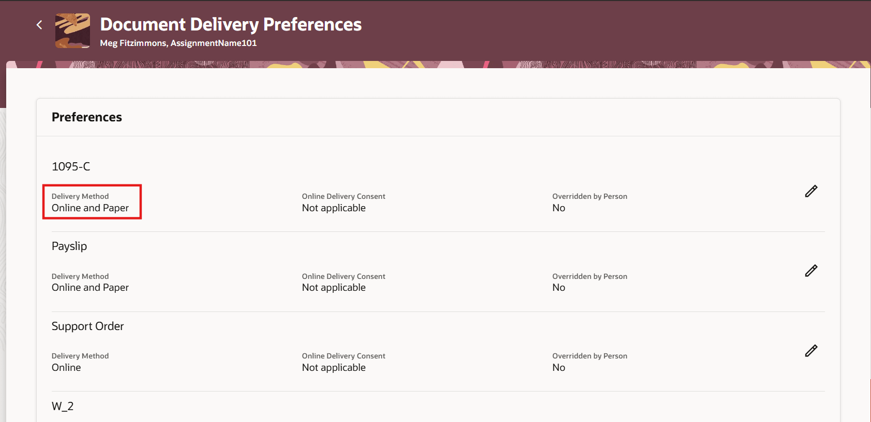Viewport: 871px width, 422px height.
Task: Click Meg Fitzimmons assignment name subtitle
Action: click(178, 43)
